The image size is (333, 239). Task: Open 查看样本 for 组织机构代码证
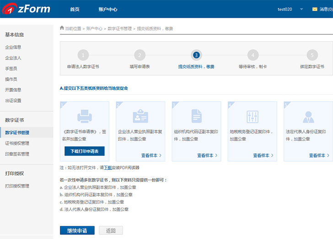point(207,155)
